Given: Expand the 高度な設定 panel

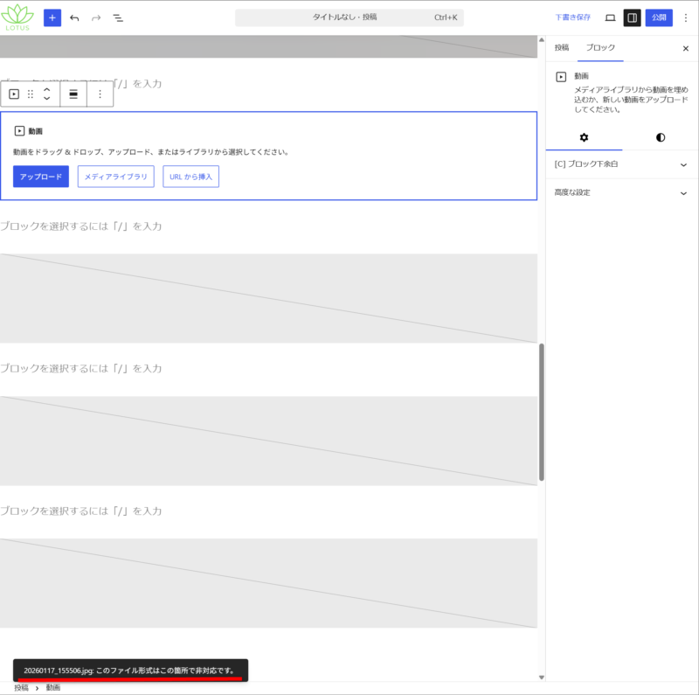Looking at the screenshot, I should [x=622, y=192].
